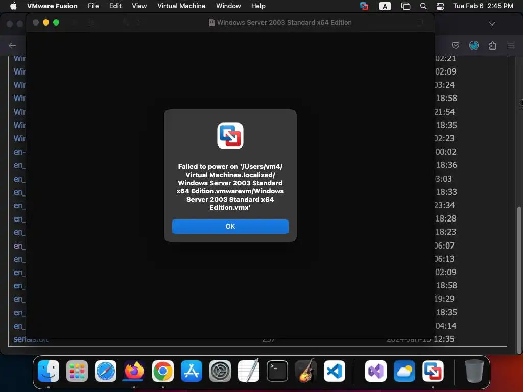Click the input source 'A' menu bar icon
523x392 pixels.
(x=385, y=6)
